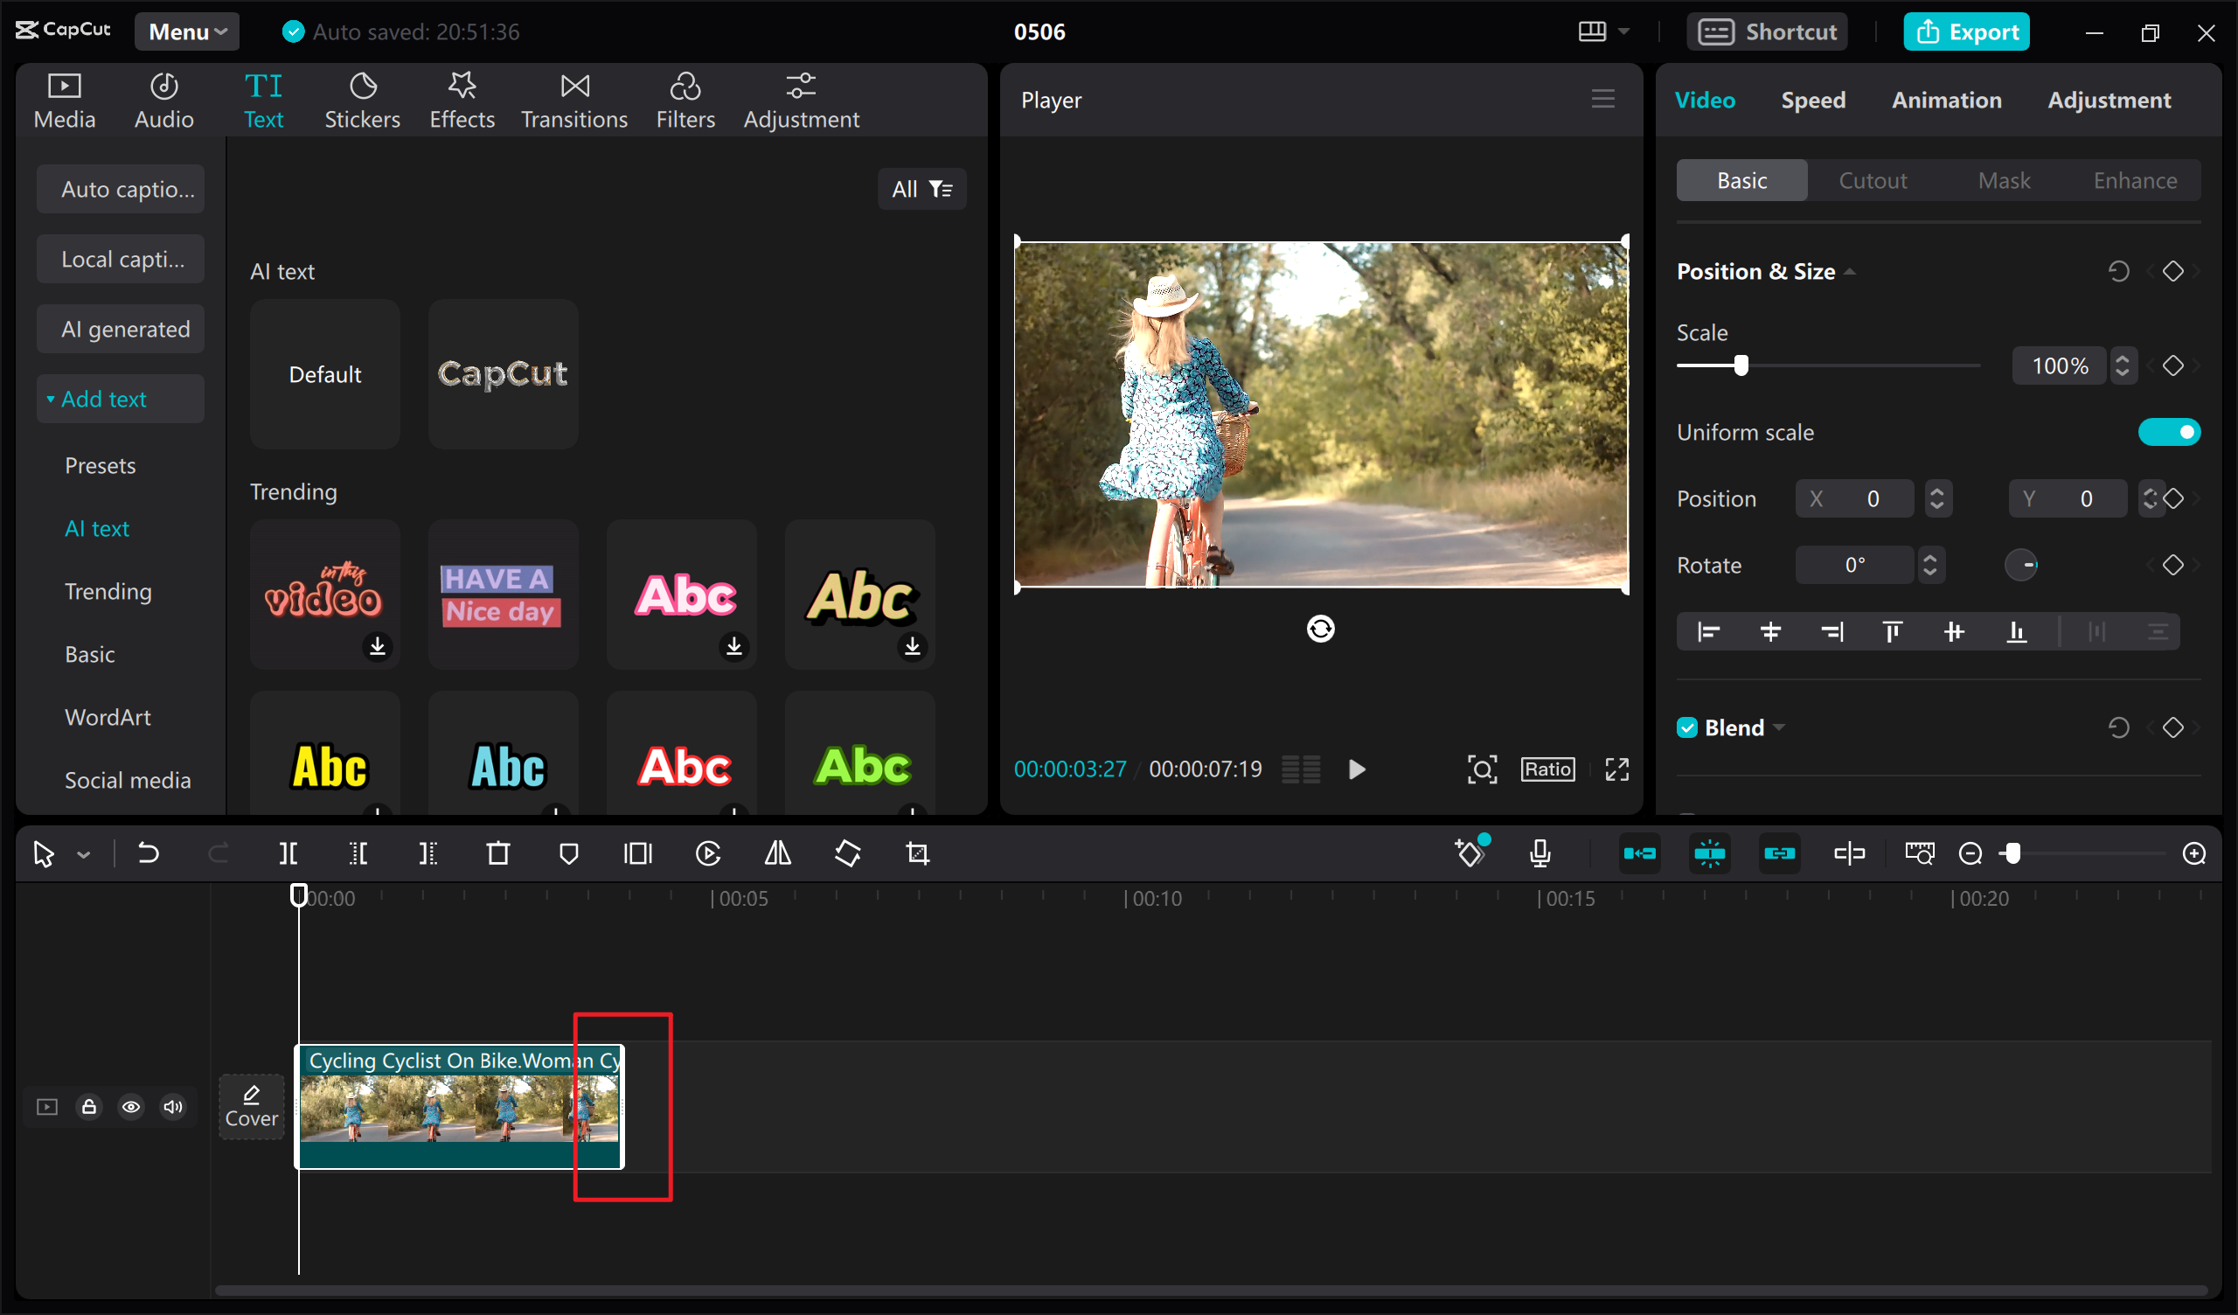Select the Split tool in timeline toolbar
The height and width of the screenshot is (1315, 2238).
[287, 853]
